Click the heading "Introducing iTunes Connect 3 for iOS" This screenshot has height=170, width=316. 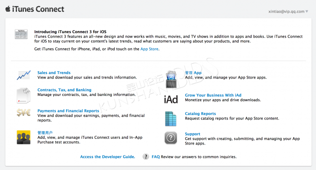point(70,32)
